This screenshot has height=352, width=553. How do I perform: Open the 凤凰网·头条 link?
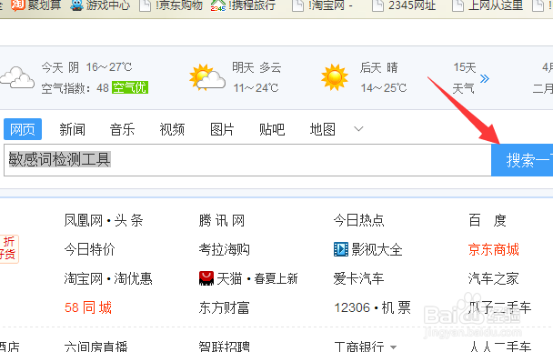pyautogui.click(x=104, y=221)
